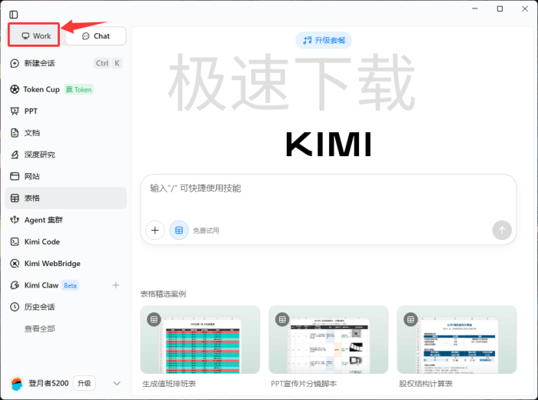This screenshot has height=400, width=538.
Task: Click the Kimi Claw swirl icon
Action: click(15, 285)
